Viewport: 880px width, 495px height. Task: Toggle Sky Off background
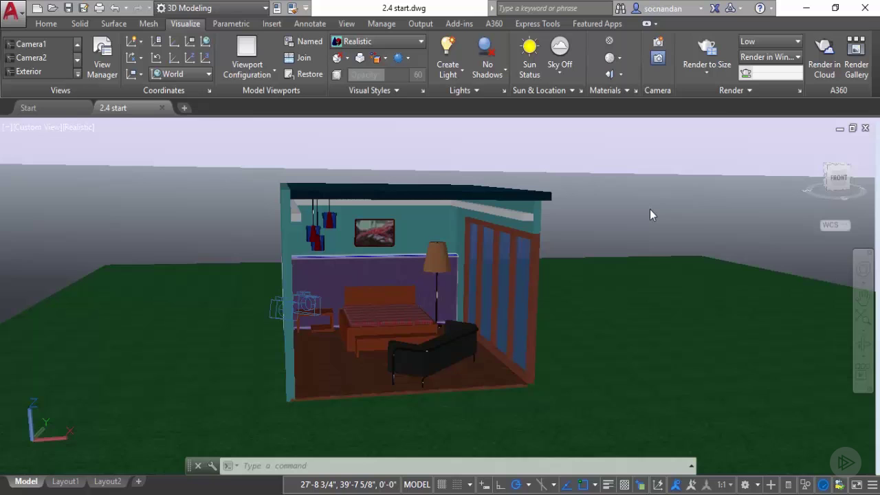click(x=560, y=54)
